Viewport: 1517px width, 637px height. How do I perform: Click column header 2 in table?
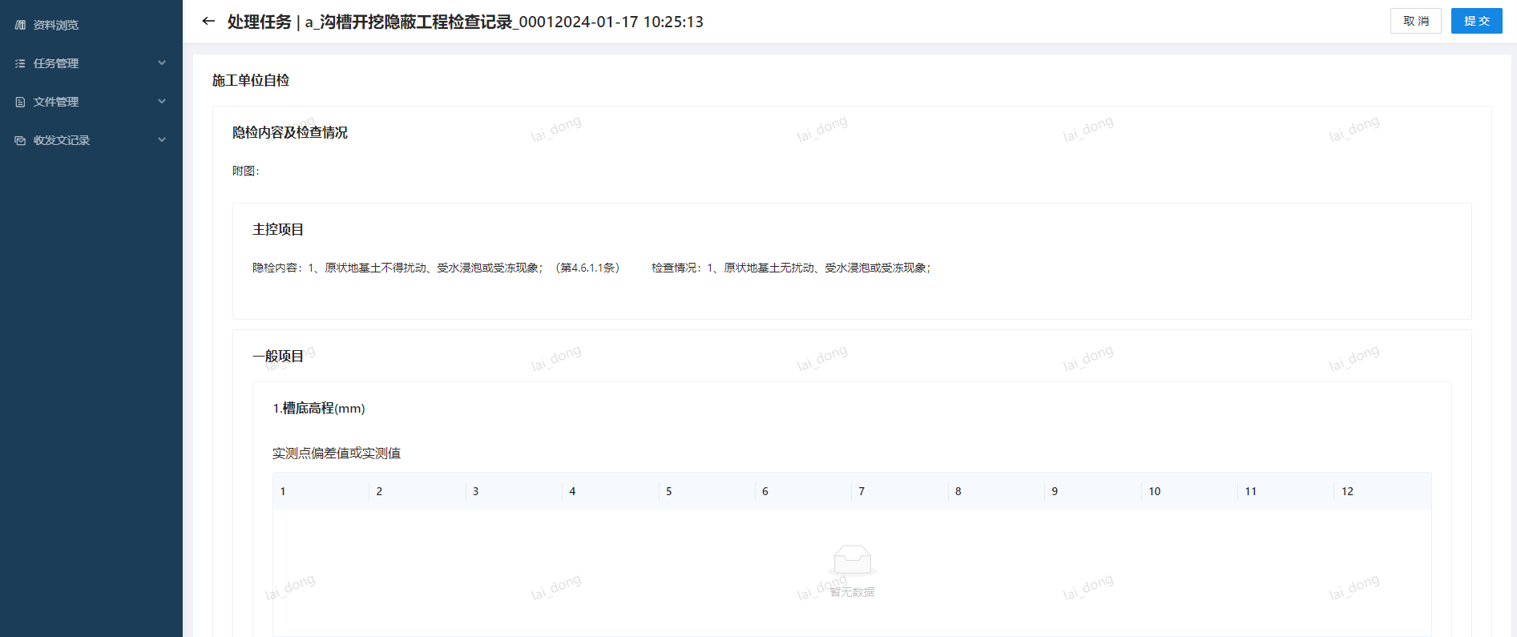pyautogui.click(x=418, y=491)
